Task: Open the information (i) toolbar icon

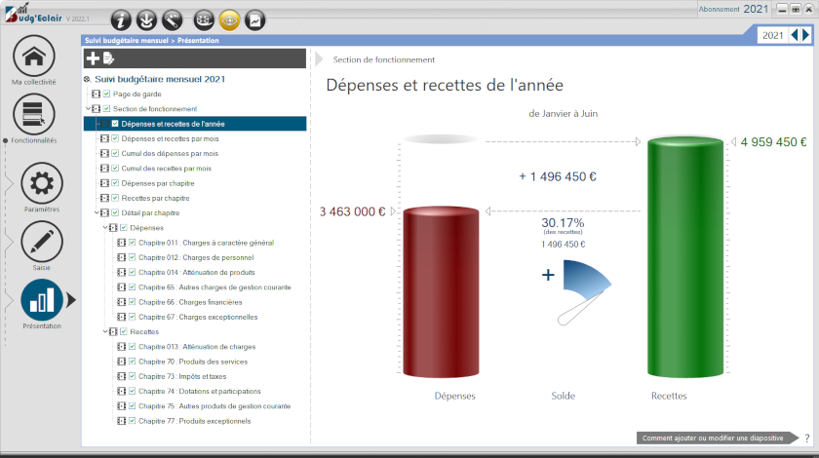Action: click(121, 20)
